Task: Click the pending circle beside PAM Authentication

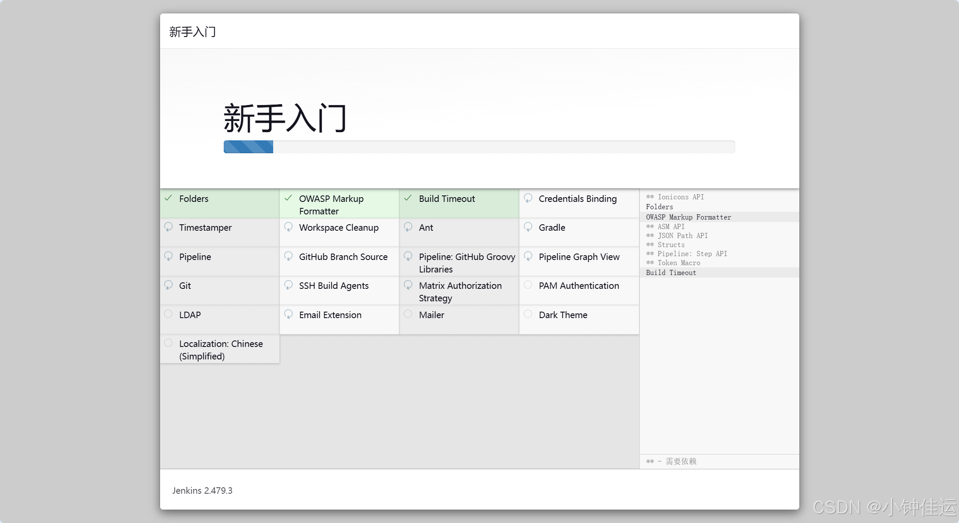Action: pos(528,285)
